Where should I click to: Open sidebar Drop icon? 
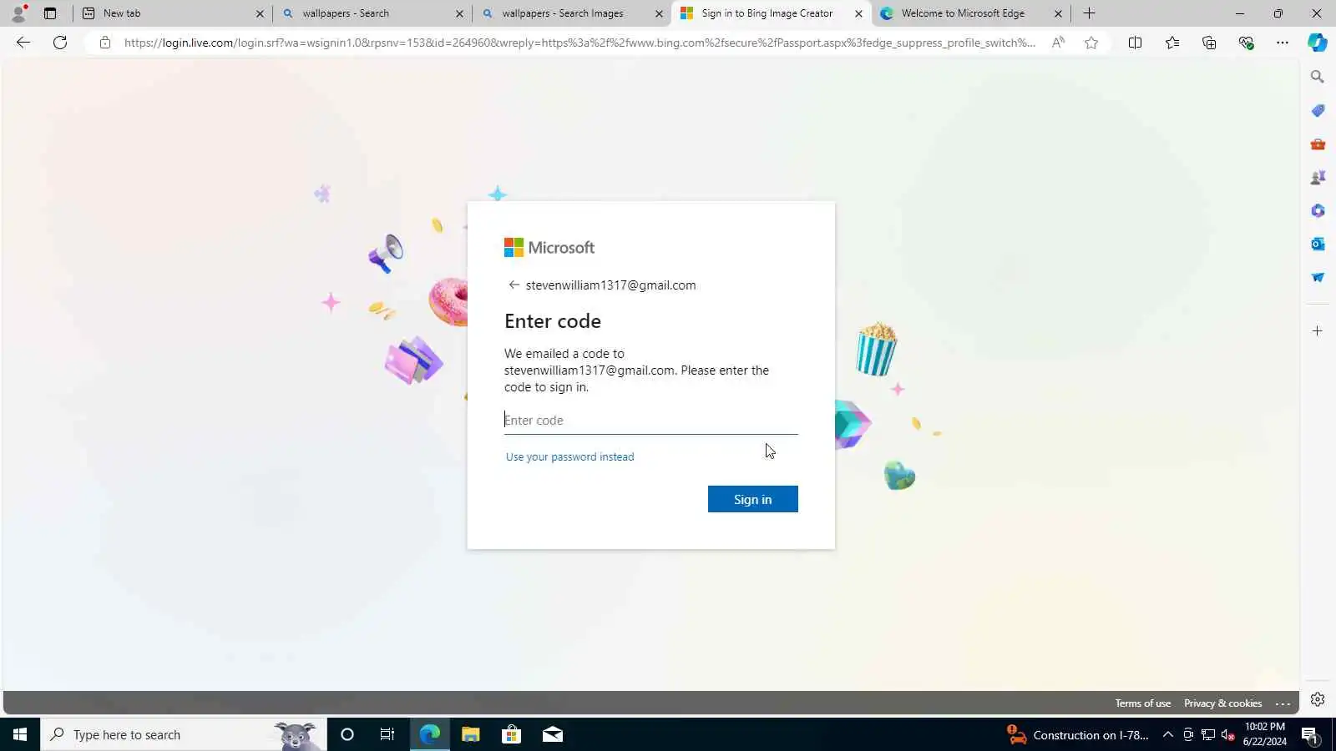point(1318,277)
